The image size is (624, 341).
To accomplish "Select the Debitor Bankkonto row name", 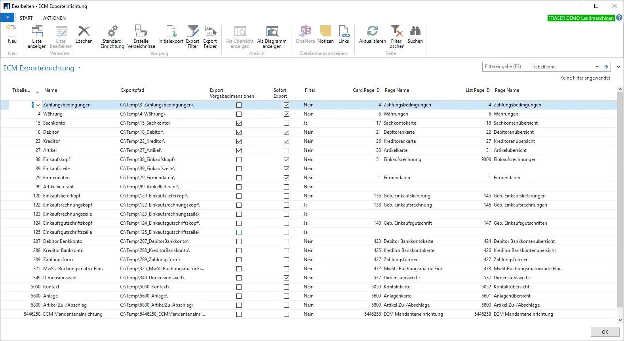I will 63,241.
